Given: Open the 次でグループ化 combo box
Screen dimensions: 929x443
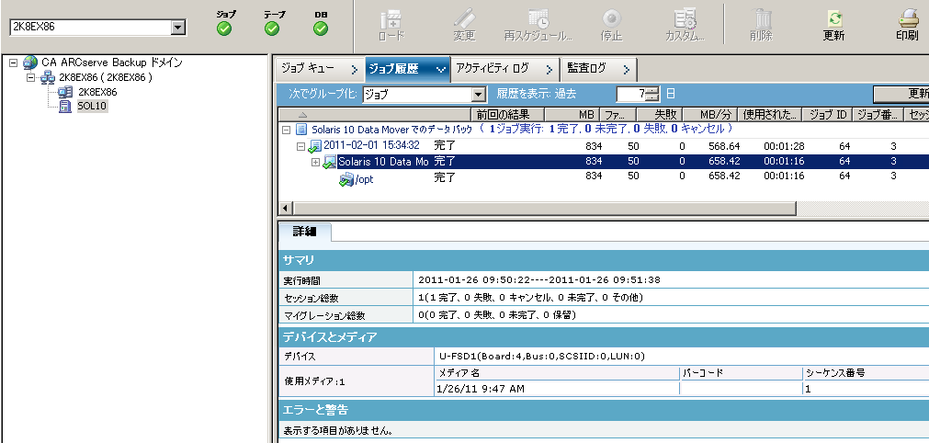Looking at the screenshot, I should (477, 94).
